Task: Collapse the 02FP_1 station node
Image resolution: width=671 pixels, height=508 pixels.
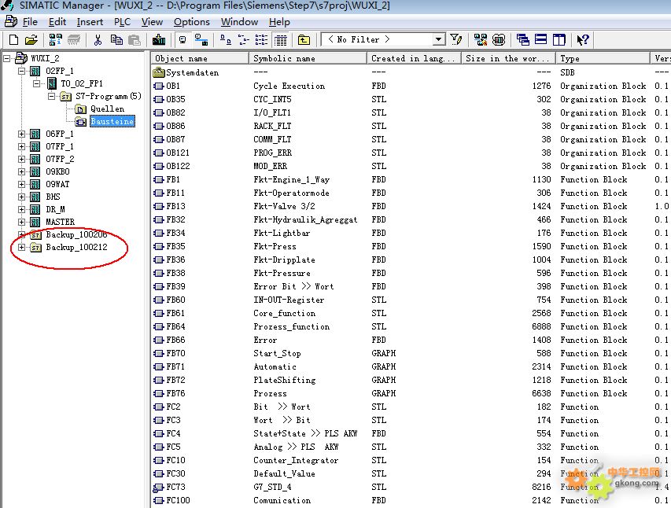Action: 21,71
